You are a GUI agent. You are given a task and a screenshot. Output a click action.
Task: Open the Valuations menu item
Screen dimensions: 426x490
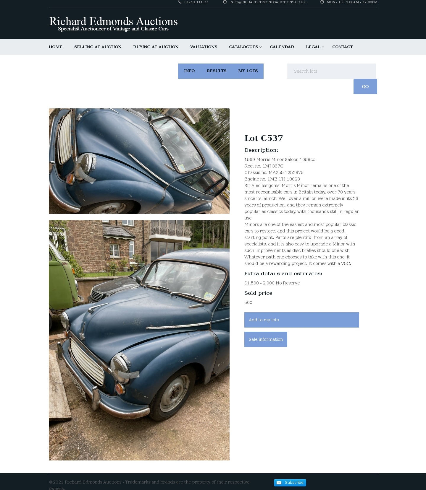[204, 47]
